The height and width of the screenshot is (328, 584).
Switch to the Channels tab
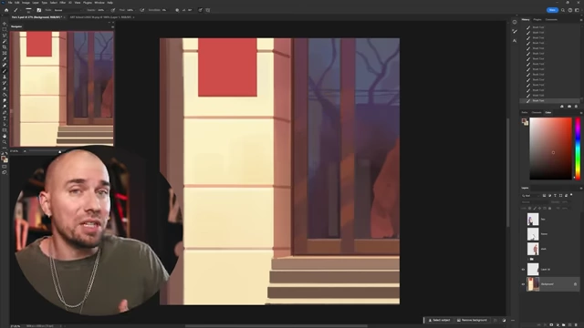pyautogui.click(x=537, y=112)
